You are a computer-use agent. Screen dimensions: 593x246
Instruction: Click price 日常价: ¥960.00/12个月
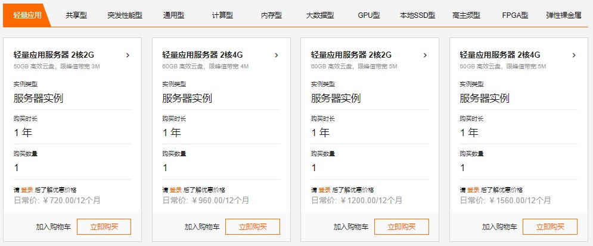tap(206, 200)
